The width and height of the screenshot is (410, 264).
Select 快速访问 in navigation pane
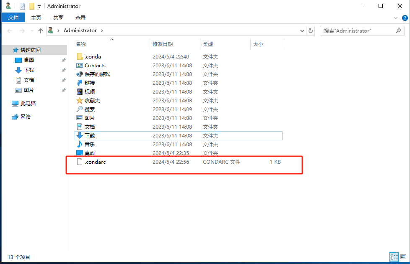(x=34, y=50)
